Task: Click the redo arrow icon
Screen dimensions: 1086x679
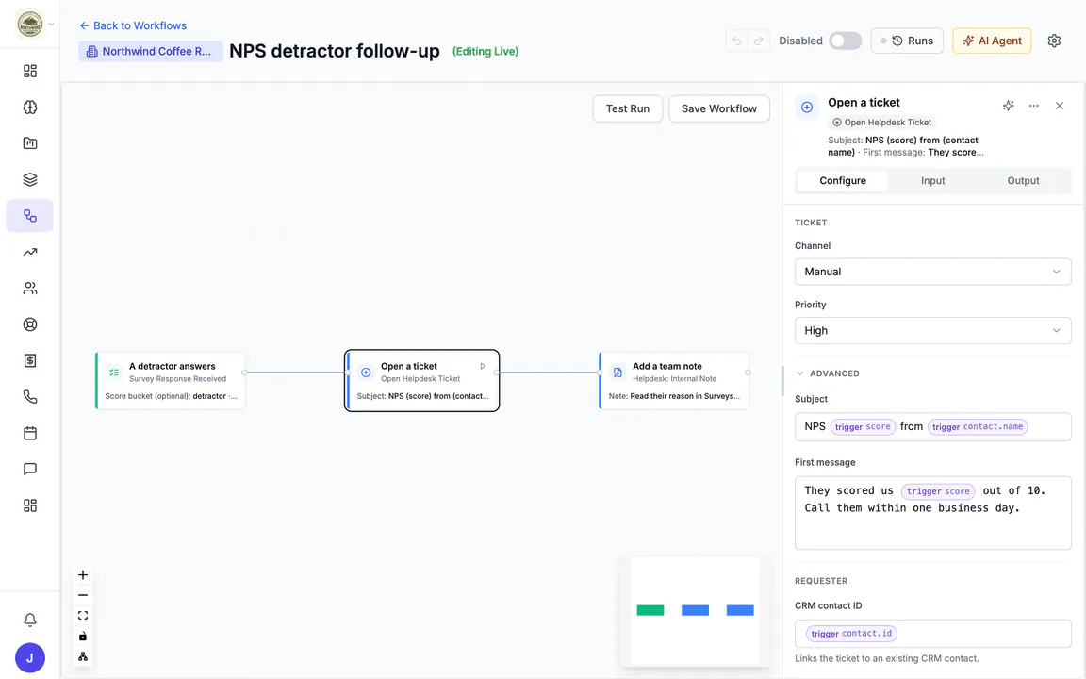Action: click(x=758, y=41)
